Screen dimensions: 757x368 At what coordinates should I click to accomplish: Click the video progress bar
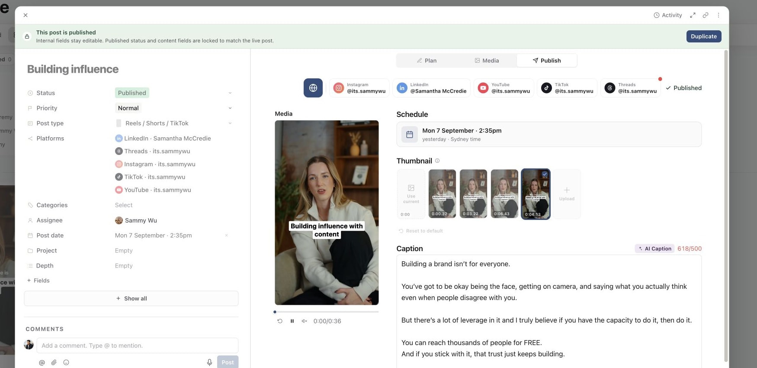click(x=327, y=312)
